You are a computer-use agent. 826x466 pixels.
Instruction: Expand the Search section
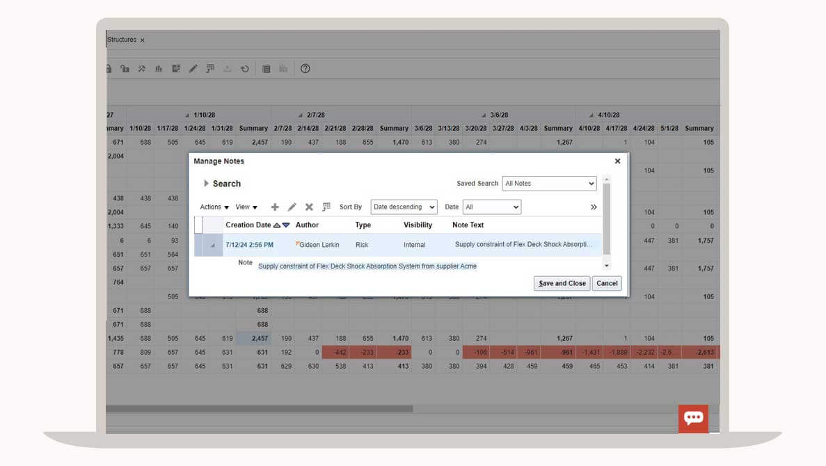click(206, 184)
